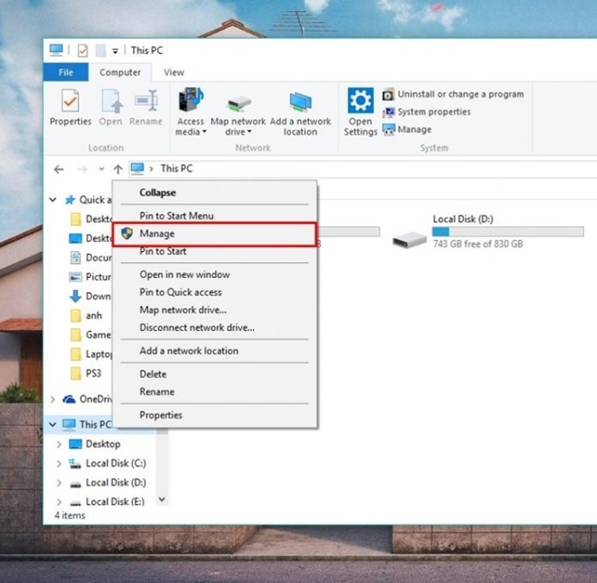Collapse the This PC tree node
The width and height of the screenshot is (597, 583).
53,424
